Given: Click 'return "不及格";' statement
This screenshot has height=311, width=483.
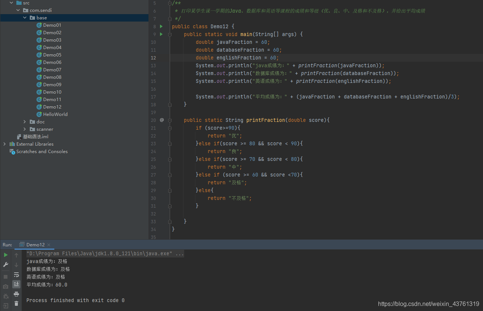Looking at the screenshot, I should (230, 198).
